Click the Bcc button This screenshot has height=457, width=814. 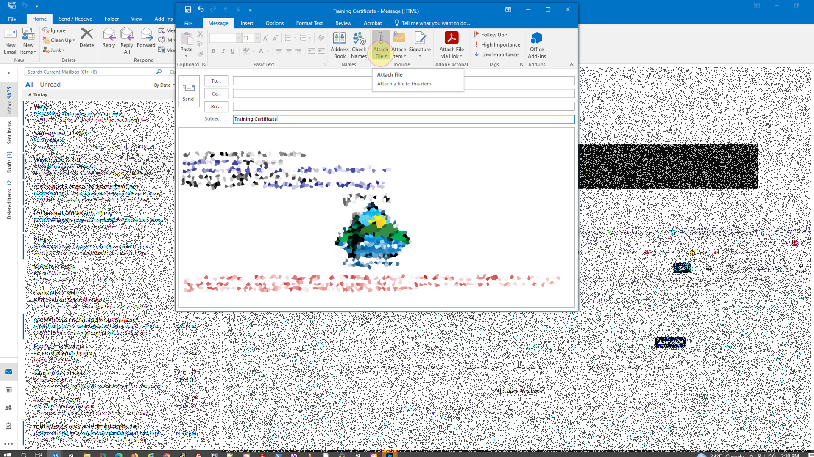click(x=216, y=106)
